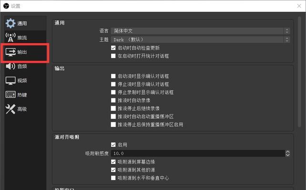Screen dimensions: 306x190
Task: Click the 主题 label
Action: click(x=104, y=40)
